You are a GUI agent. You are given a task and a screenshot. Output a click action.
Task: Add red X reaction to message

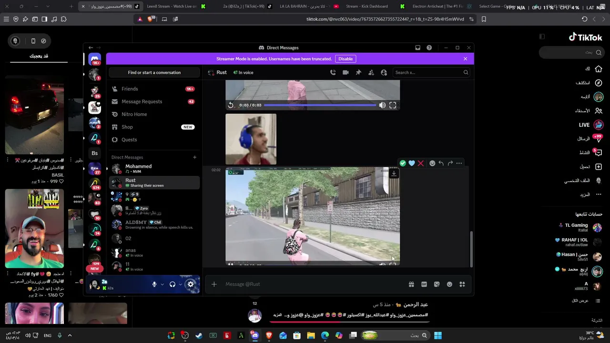point(421,163)
